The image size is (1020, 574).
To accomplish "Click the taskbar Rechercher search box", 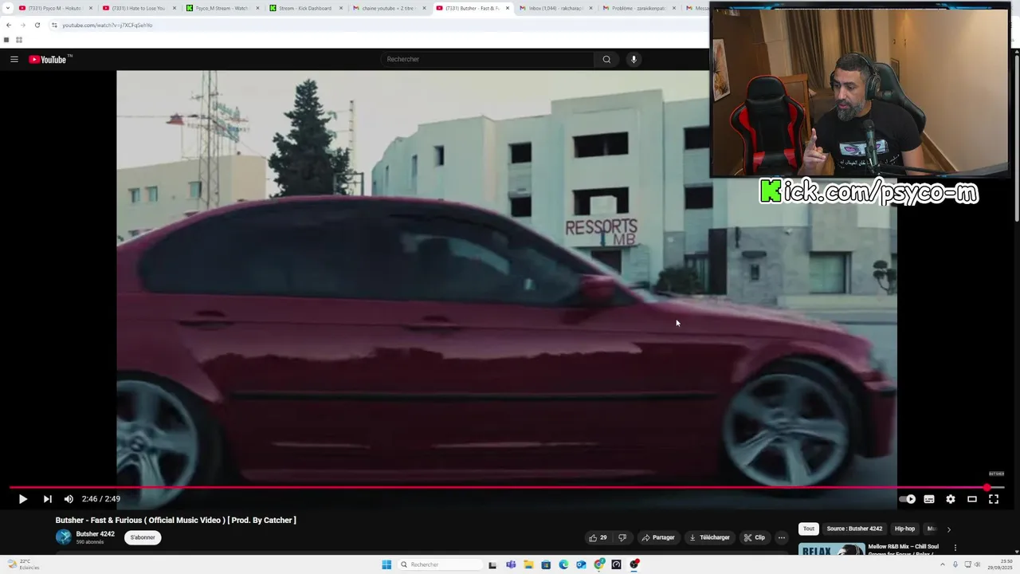I will pos(439,564).
